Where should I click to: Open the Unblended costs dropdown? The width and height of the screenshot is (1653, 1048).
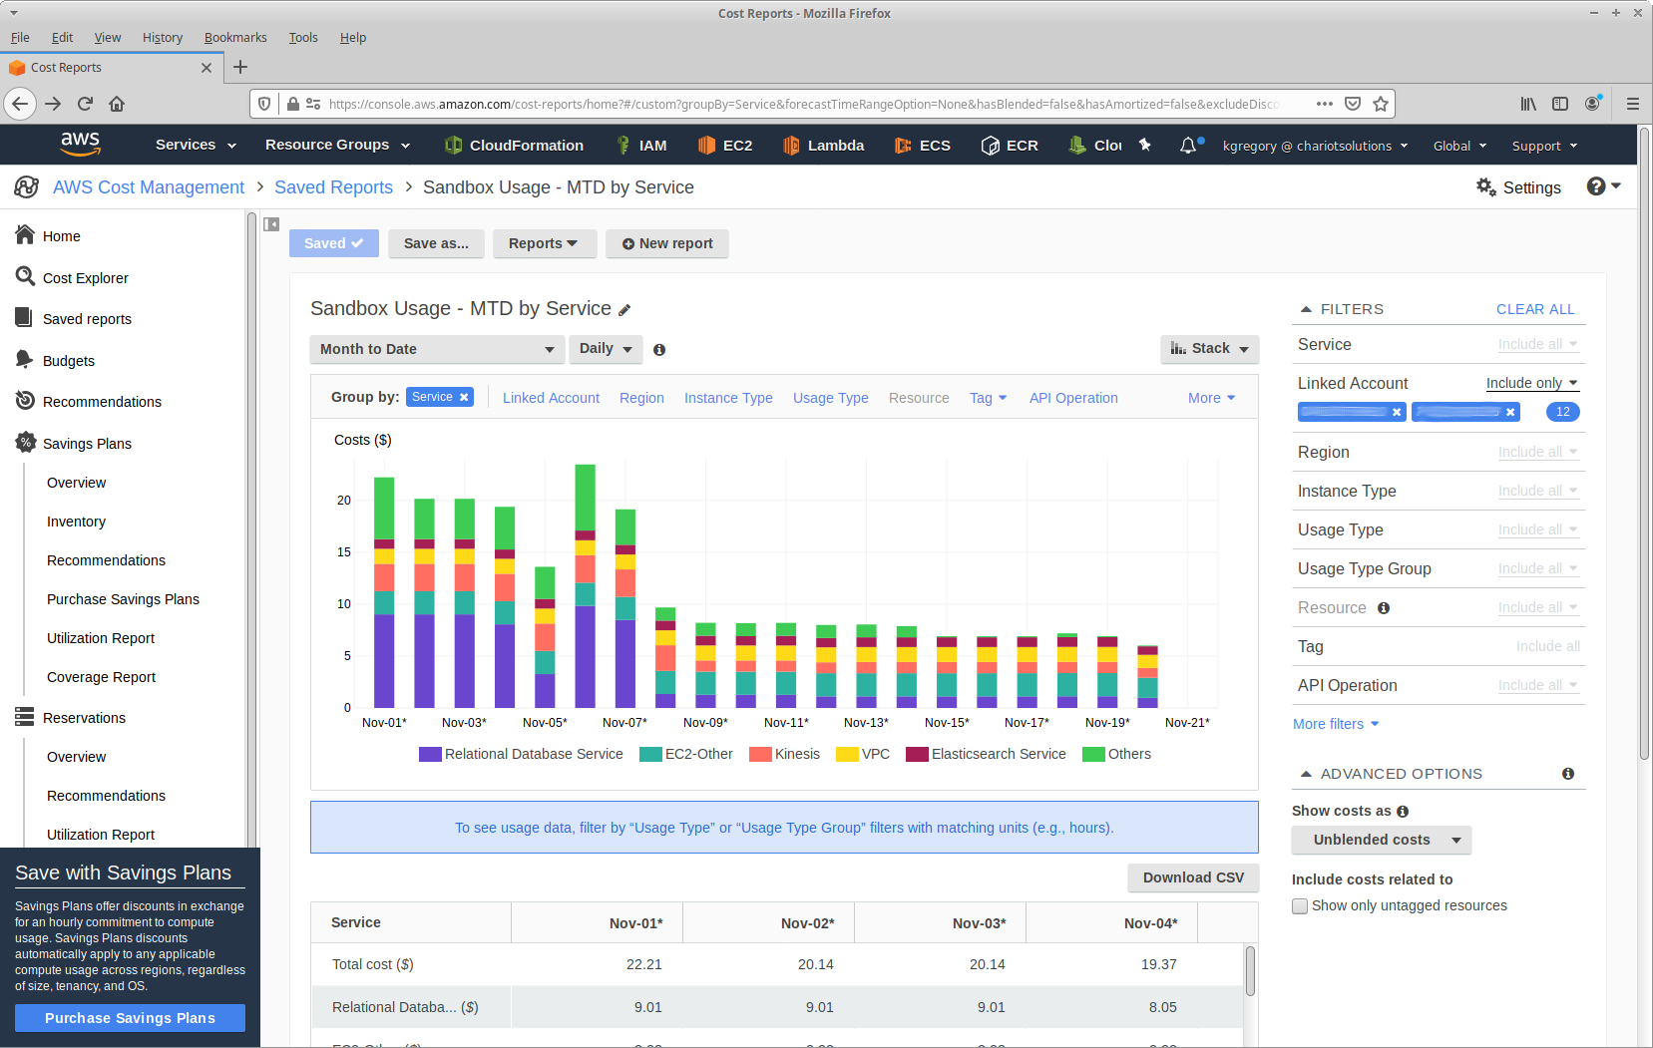[1381, 840]
